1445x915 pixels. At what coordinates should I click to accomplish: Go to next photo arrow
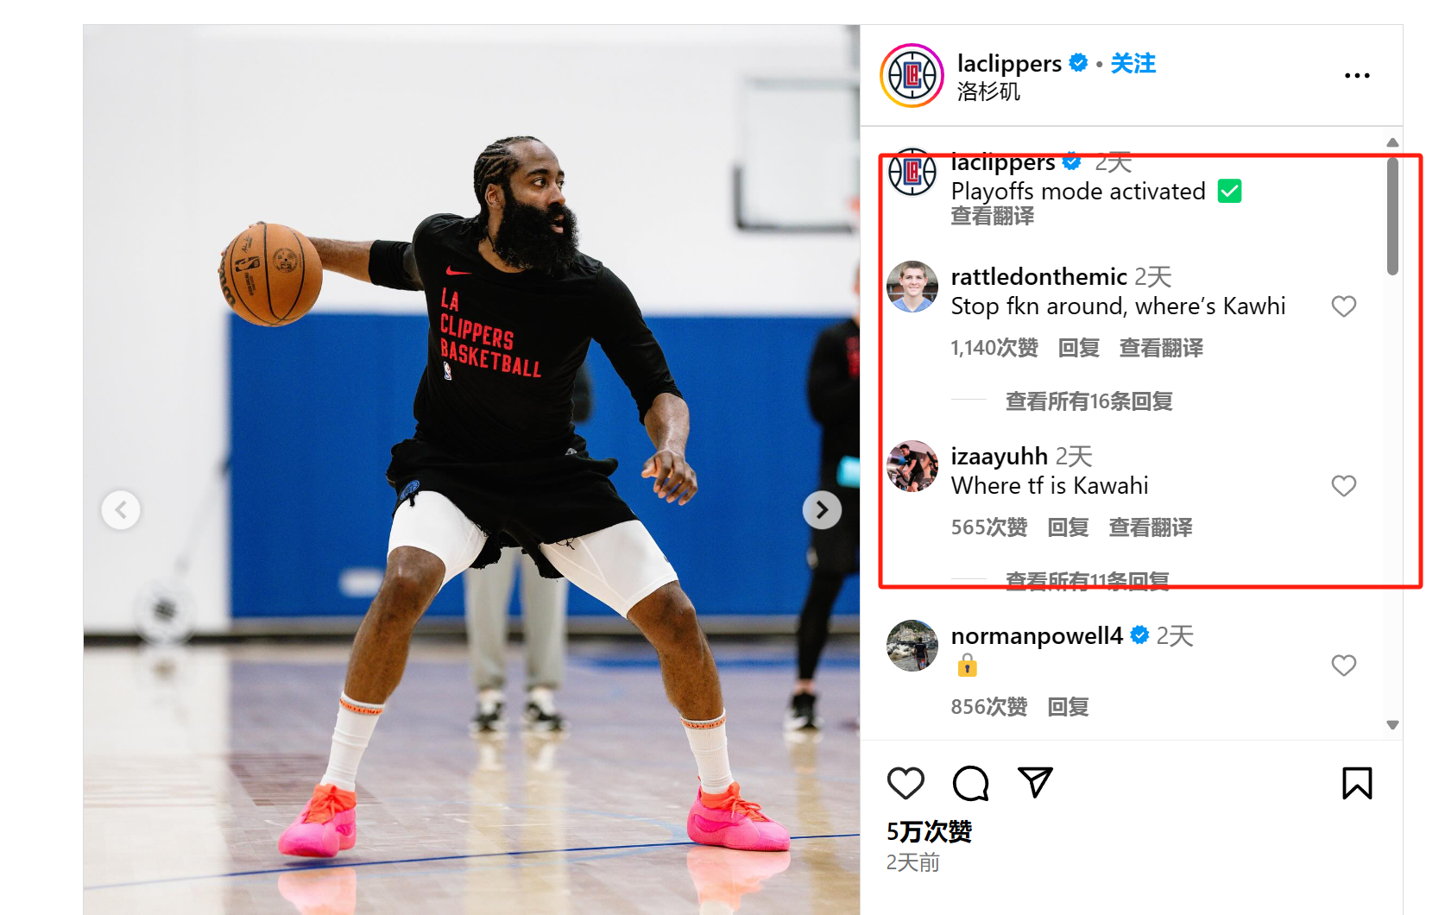[x=822, y=510]
